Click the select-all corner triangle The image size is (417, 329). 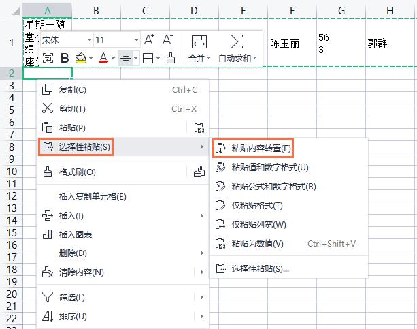[x=16, y=11]
